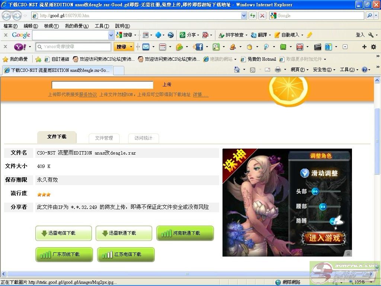The width and height of the screenshot is (381, 286).
Task: Open the 服务协议 link
Action: click(x=88, y=95)
